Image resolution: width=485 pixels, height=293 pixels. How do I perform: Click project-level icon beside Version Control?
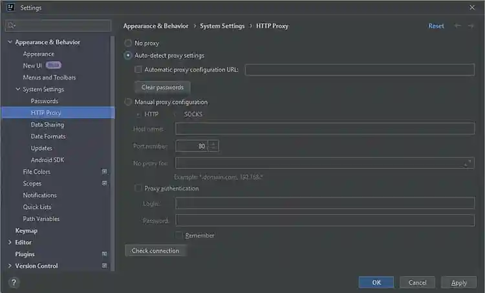pyautogui.click(x=105, y=266)
